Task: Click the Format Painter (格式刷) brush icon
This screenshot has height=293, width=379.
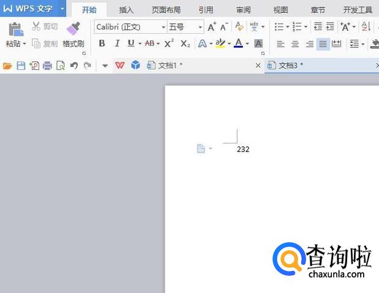Action: [73, 29]
